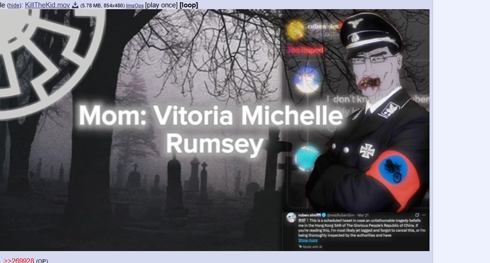490x263 pixels.
Task: Follow the >>269928 post reference link
Action: 19,260
